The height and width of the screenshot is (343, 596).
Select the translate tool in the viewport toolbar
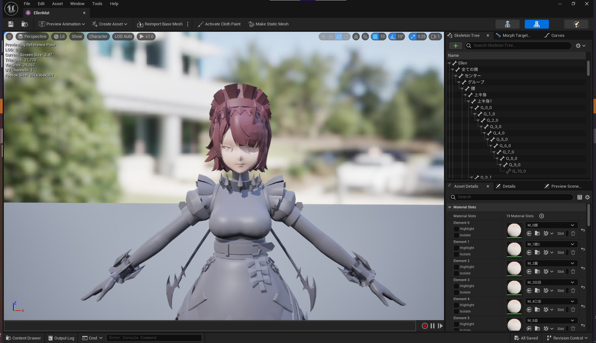(x=331, y=37)
